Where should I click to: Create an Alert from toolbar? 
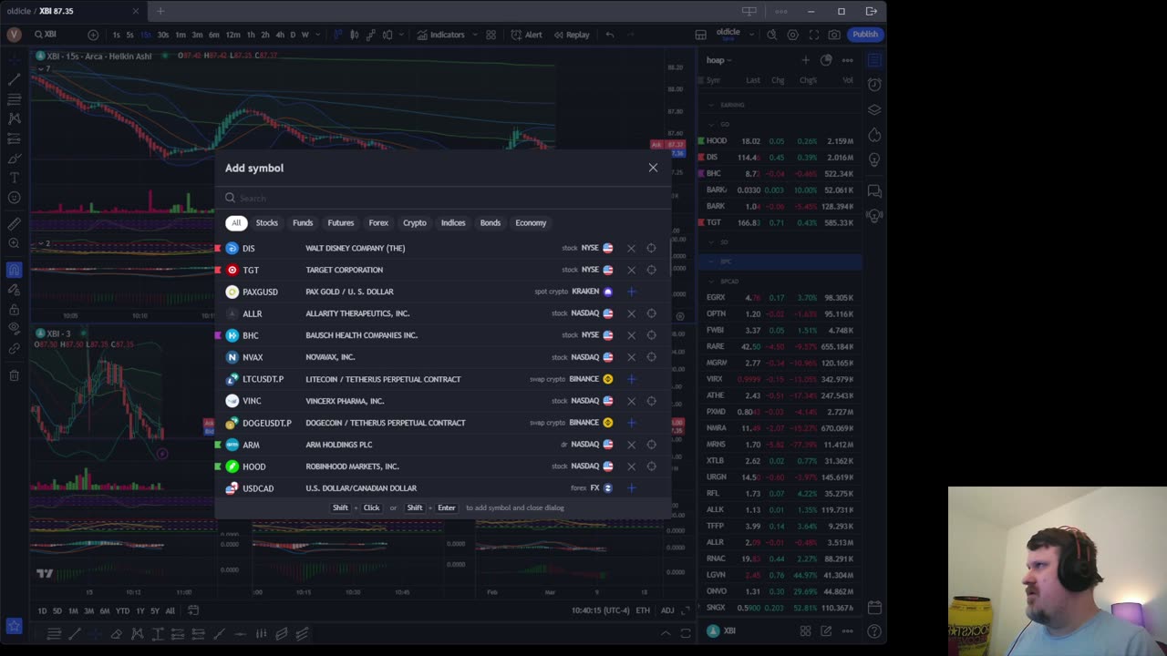(527, 35)
